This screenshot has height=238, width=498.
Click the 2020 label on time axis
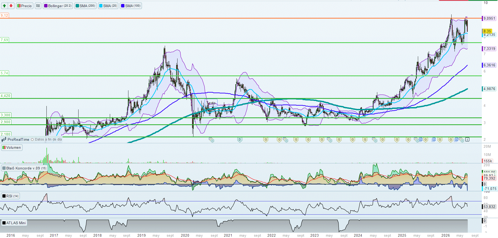pos(185,235)
